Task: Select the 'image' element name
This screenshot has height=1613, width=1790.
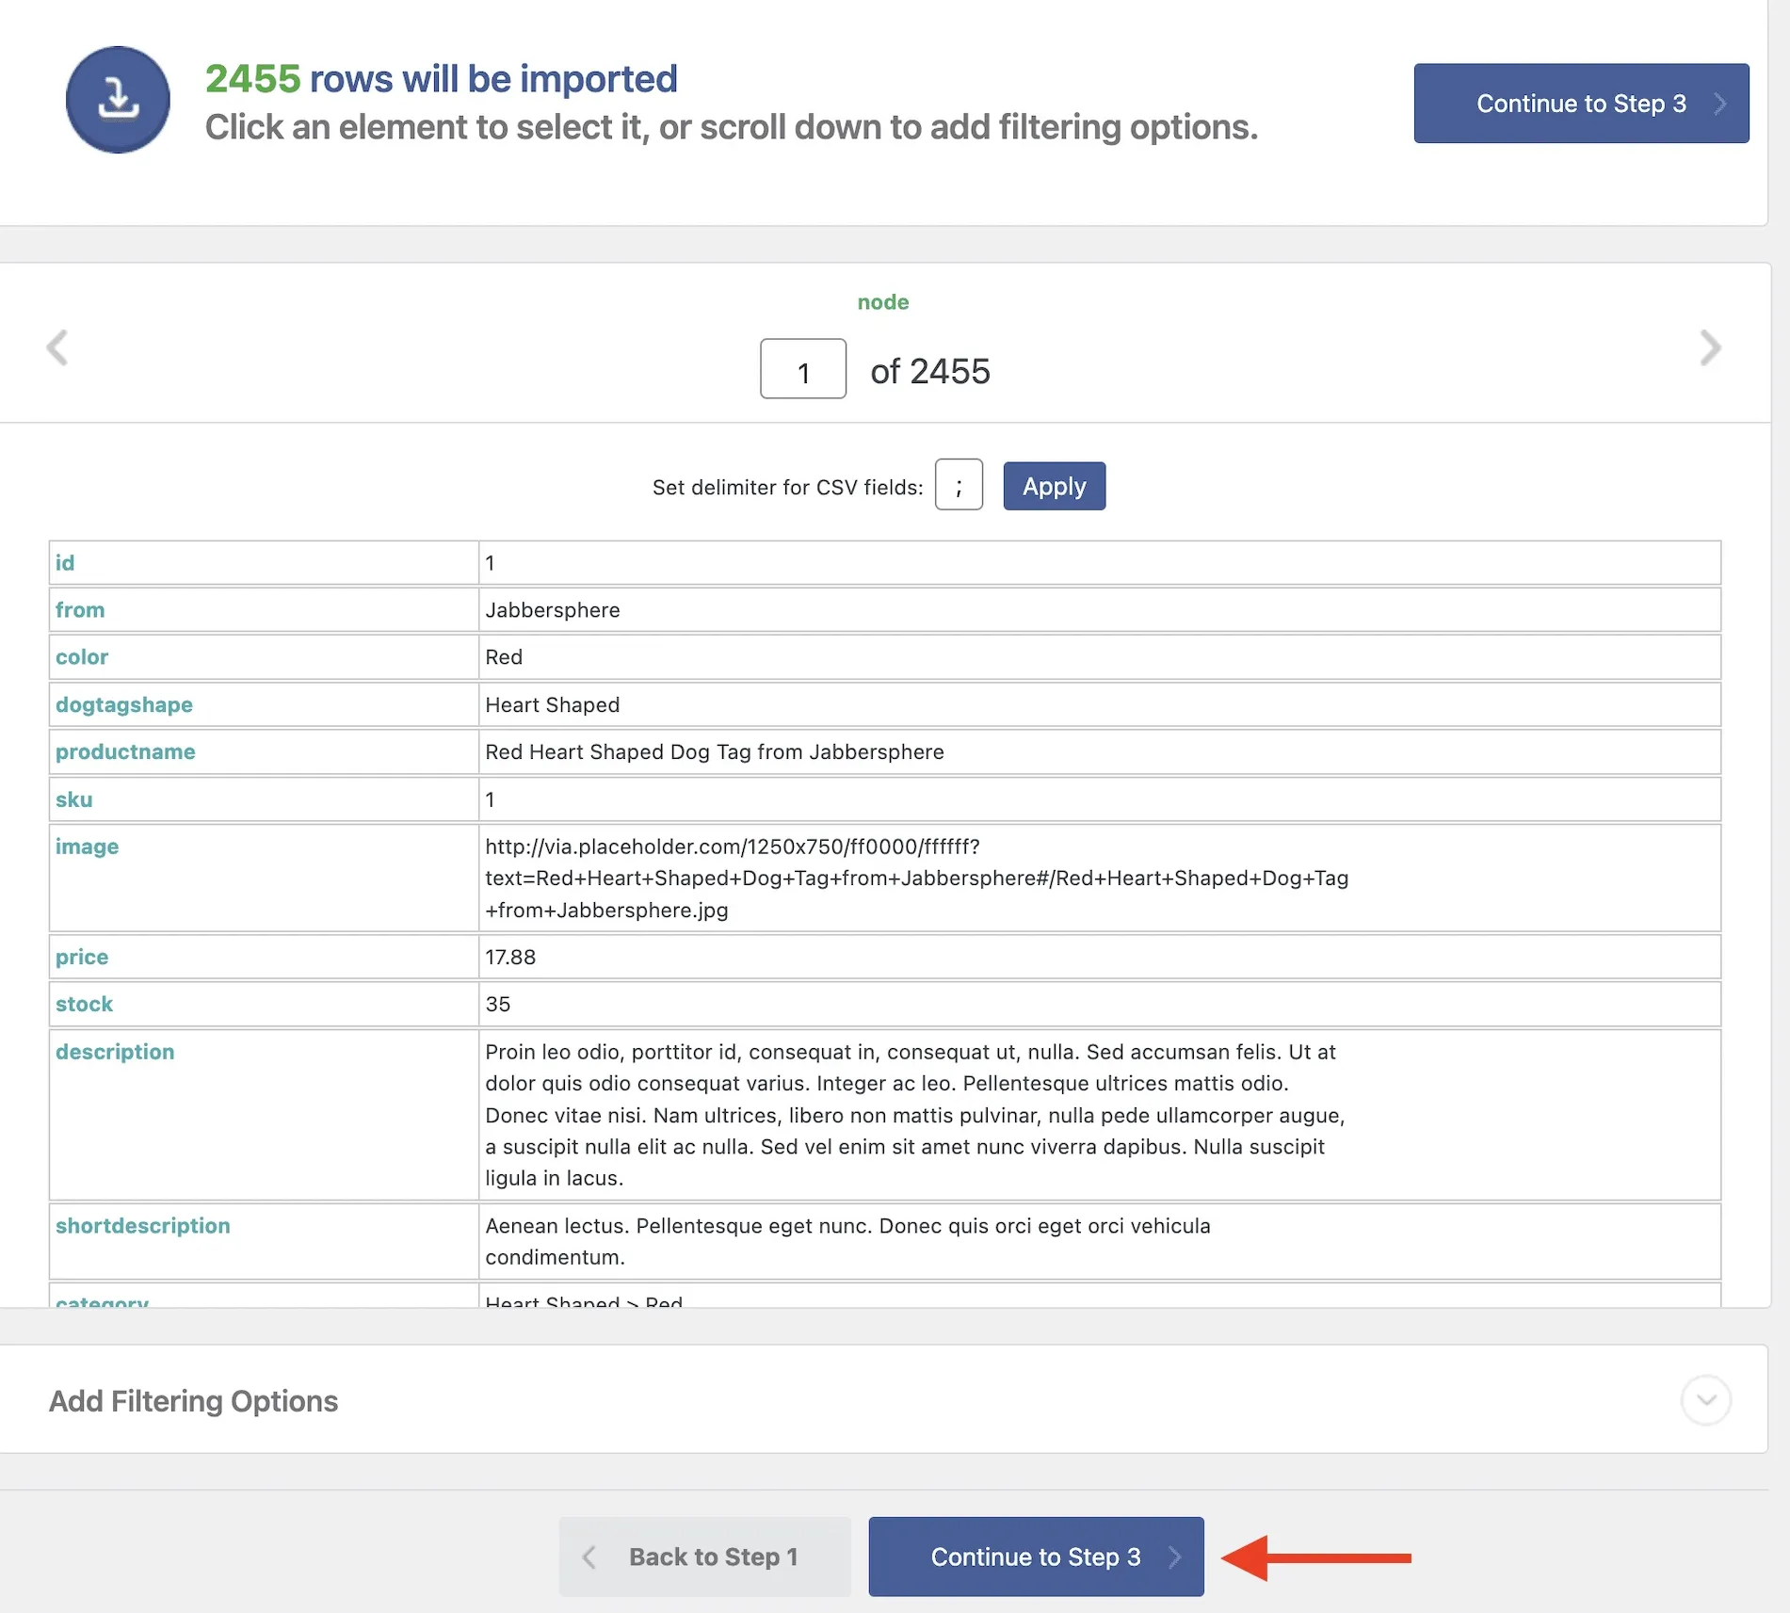Action: (88, 847)
